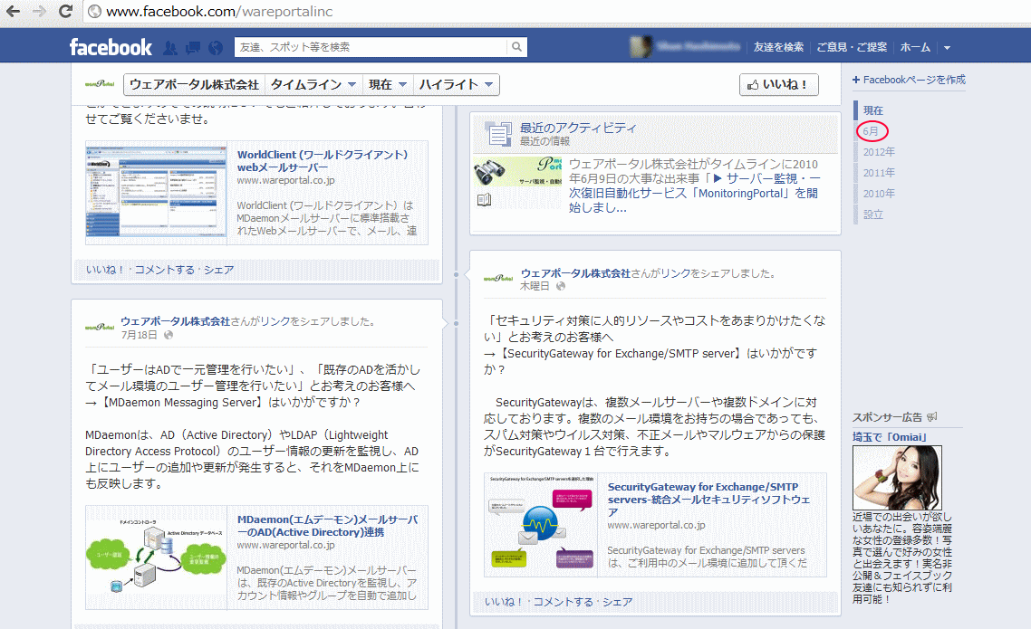Open WorldClient webメールサーバー link title
This screenshot has width=1031, height=629.
[323, 161]
